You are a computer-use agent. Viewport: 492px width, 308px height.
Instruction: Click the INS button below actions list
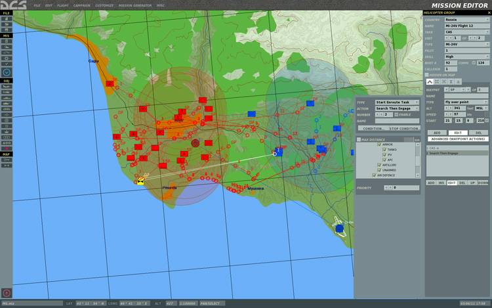tap(441, 183)
